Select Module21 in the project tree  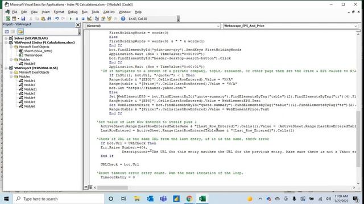click(30, 90)
